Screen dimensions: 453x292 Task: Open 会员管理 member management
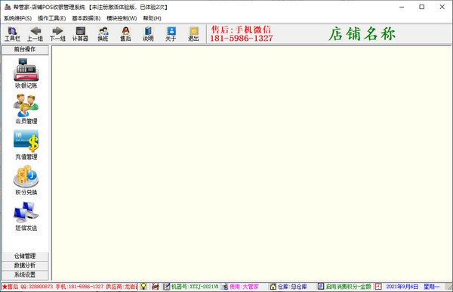point(26,109)
